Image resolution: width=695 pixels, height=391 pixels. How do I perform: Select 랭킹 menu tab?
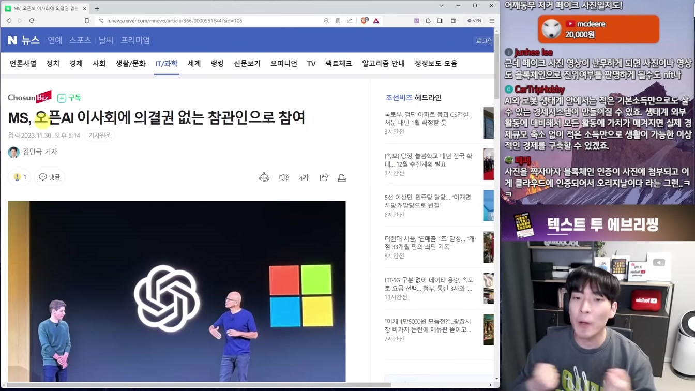coord(217,63)
